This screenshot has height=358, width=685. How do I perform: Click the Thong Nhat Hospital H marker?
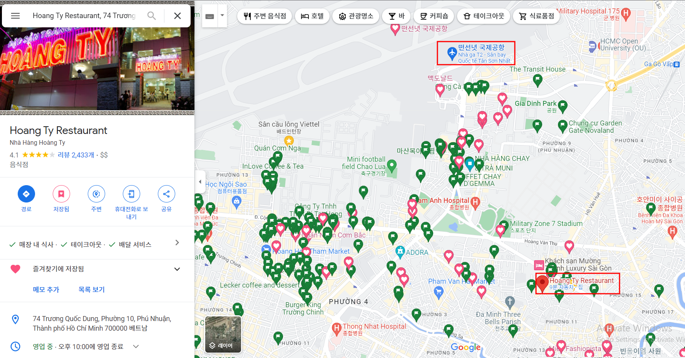[x=337, y=329]
